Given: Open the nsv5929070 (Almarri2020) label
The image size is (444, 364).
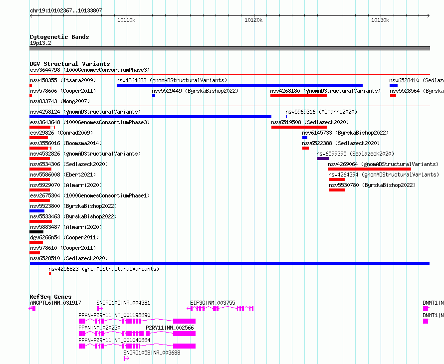Looking at the screenshot, I should [x=66, y=185].
